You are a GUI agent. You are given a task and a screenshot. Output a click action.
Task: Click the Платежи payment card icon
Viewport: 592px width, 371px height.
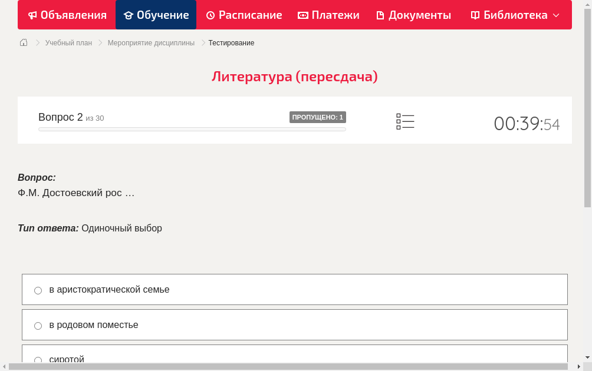pos(302,15)
